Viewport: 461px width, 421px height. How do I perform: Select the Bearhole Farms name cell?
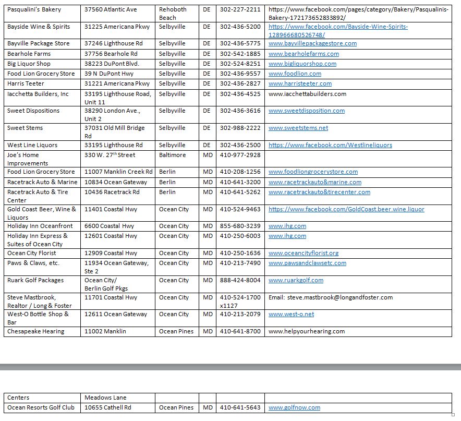click(42, 54)
